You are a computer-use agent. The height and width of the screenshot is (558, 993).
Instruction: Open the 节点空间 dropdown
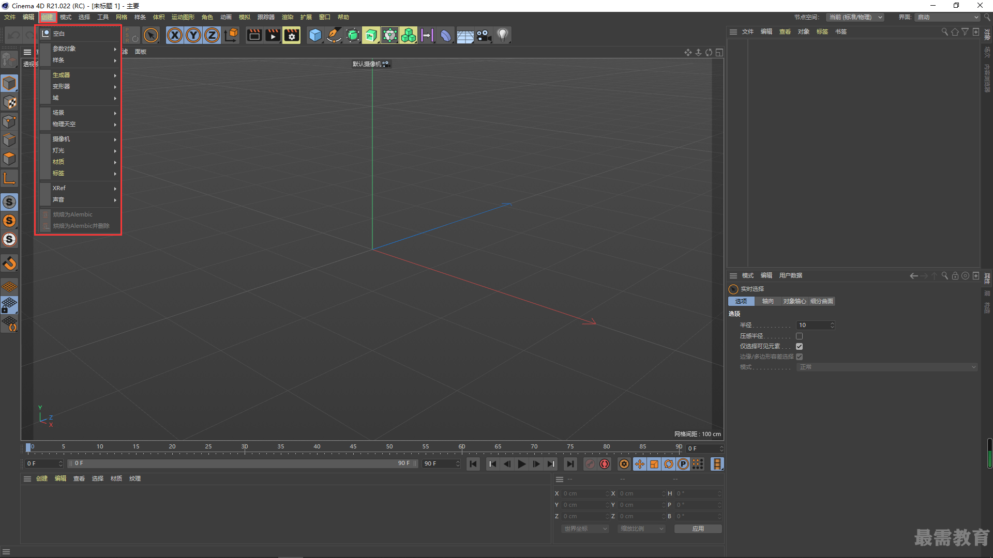tap(855, 17)
